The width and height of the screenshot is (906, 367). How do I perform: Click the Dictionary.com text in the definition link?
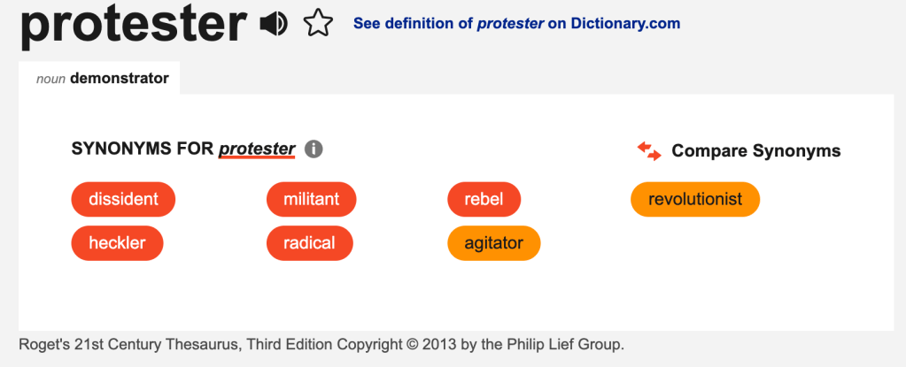(624, 24)
